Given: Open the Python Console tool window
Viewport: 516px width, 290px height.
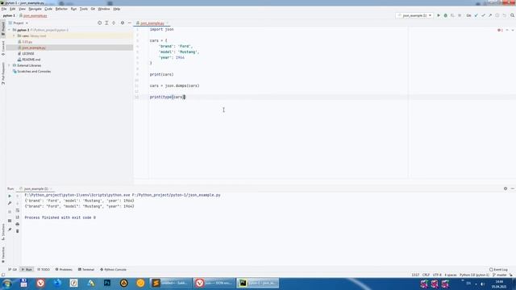Looking at the screenshot, I should coord(113,270).
